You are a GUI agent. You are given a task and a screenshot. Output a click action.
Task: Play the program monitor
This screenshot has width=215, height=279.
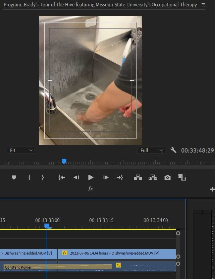pyautogui.click(x=91, y=177)
